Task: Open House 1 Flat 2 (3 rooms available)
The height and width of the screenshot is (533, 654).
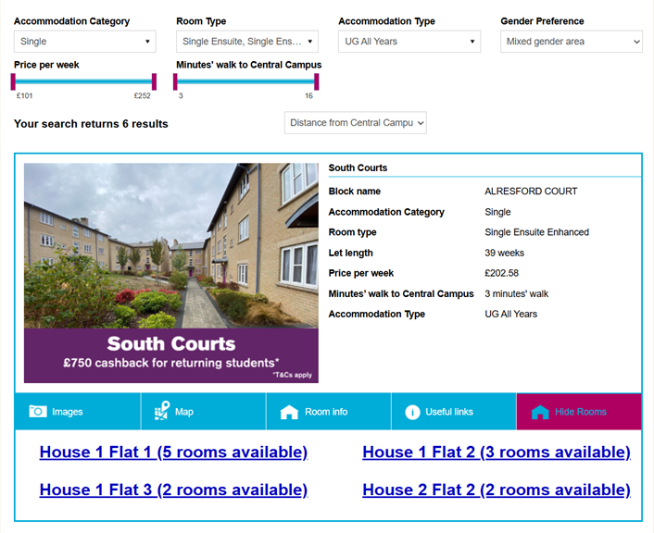Action: click(497, 452)
